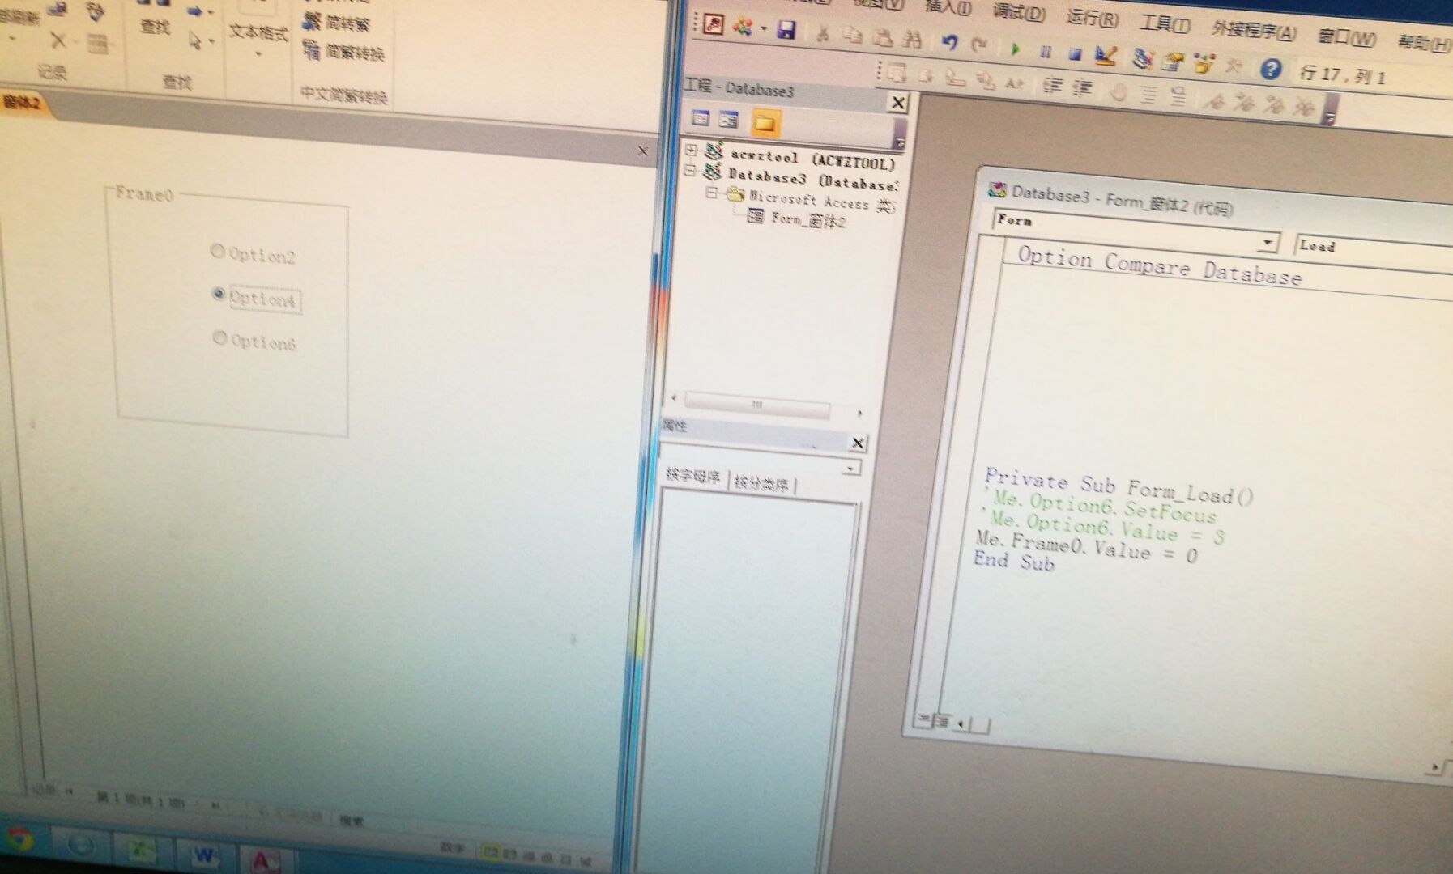Screen dimensions: 1453x874
Task: Open the 插入(I) menu
Action: (x=948, y=8)
